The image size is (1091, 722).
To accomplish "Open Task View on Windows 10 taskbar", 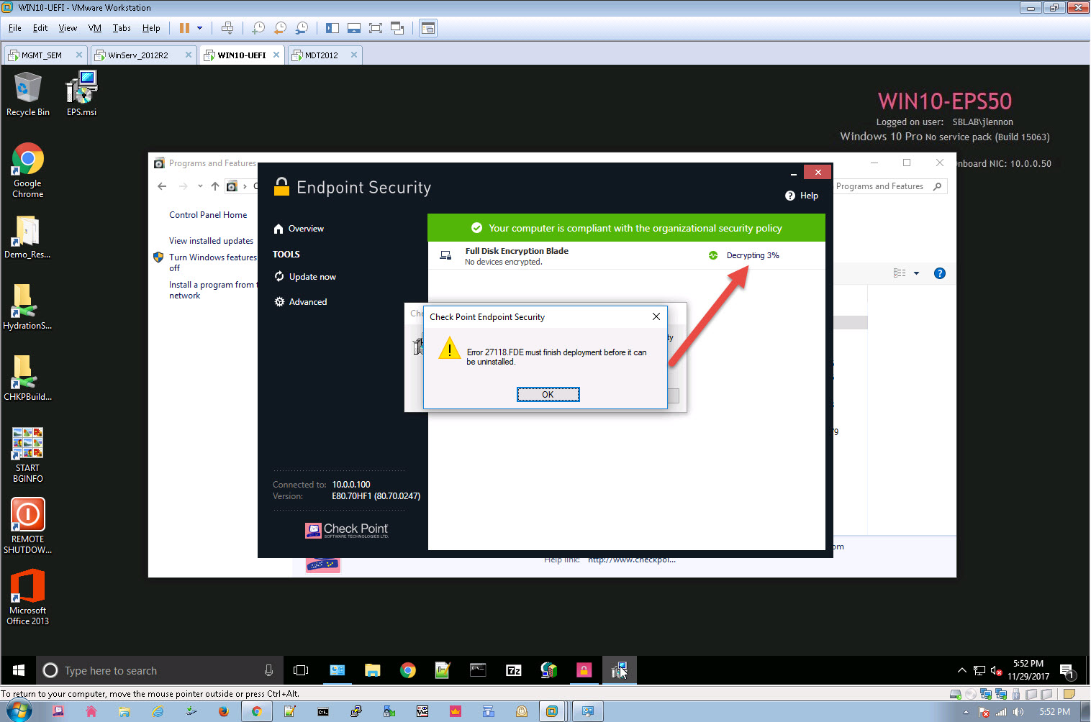I will click(301, 670).
